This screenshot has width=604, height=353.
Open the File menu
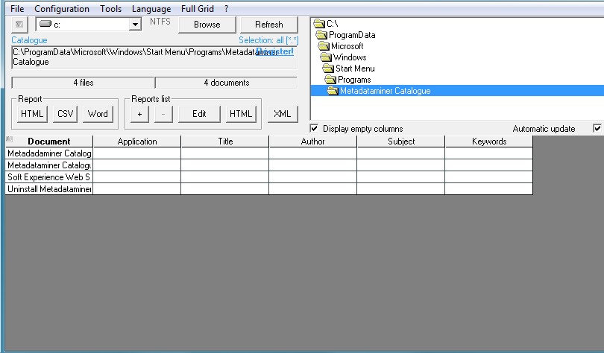17,9
